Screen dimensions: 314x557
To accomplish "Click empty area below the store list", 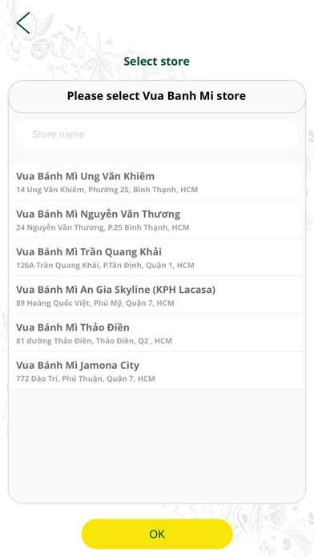I will 157,444.
